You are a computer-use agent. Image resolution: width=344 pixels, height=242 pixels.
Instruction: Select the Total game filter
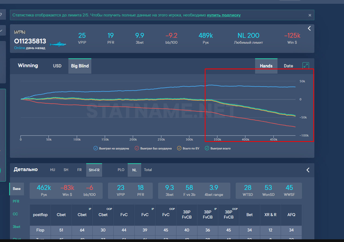148,170
